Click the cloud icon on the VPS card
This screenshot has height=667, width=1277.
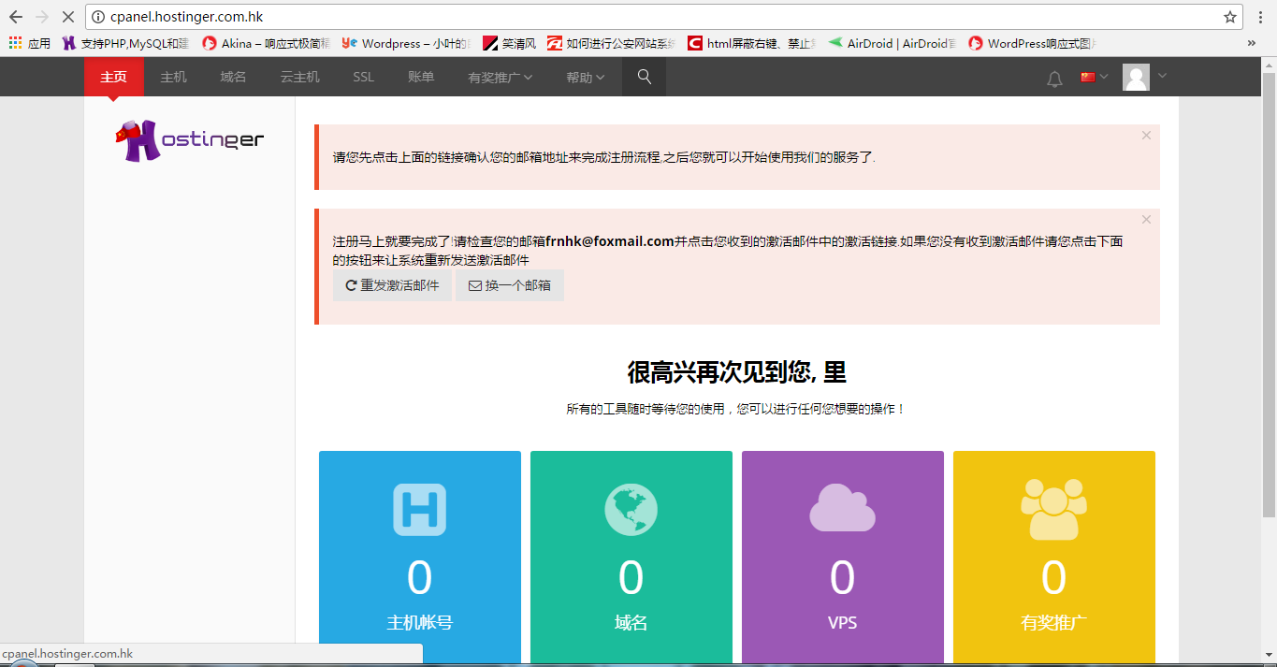pyautogui.click(x=842, y=510)
